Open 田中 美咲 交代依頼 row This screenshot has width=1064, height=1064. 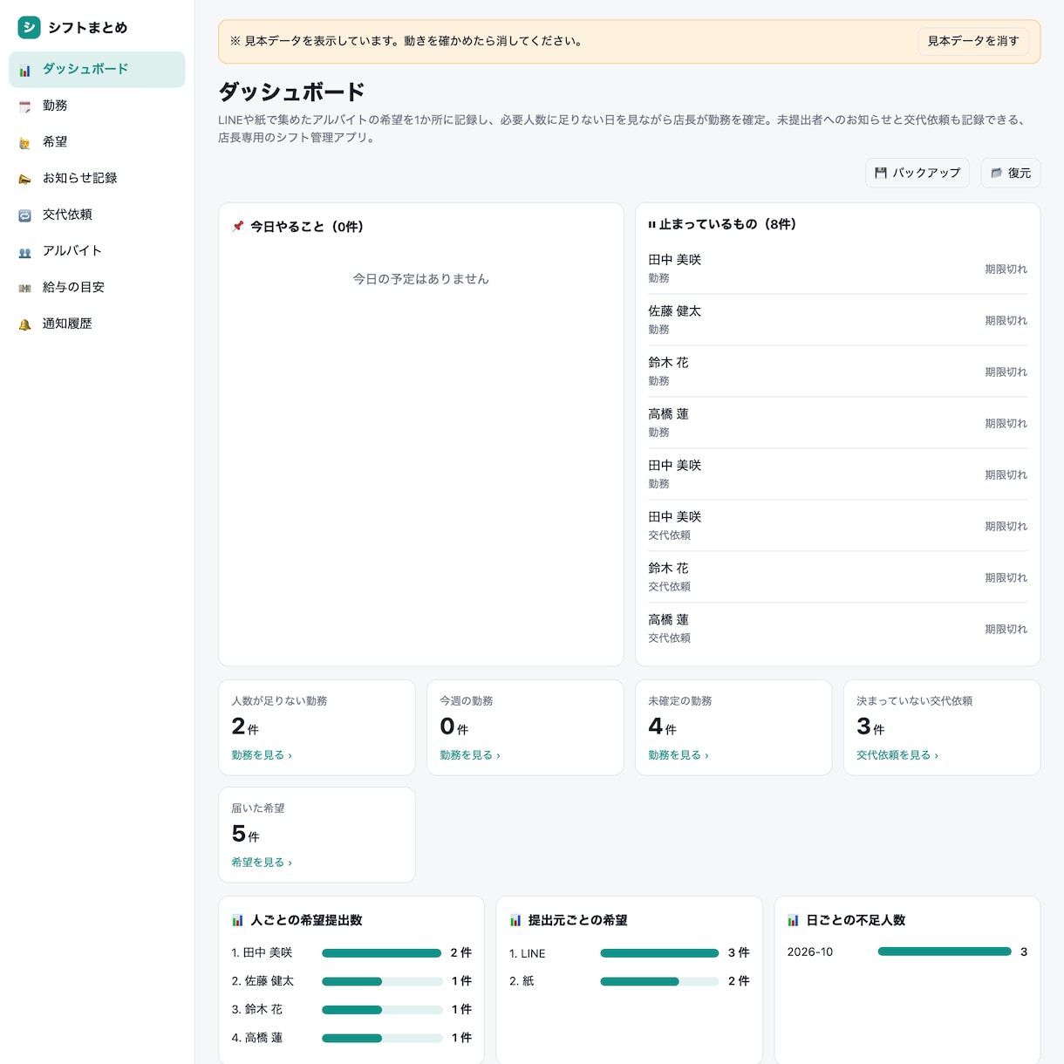[837, 526]
